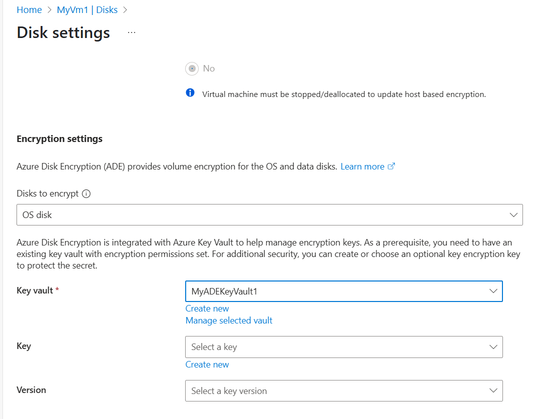Click the Key vault field label
The image size is (550, 419).
[x=35, y=290]
